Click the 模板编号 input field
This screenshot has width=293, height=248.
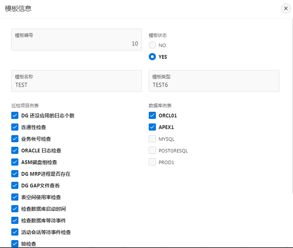[x=77, y=43]
